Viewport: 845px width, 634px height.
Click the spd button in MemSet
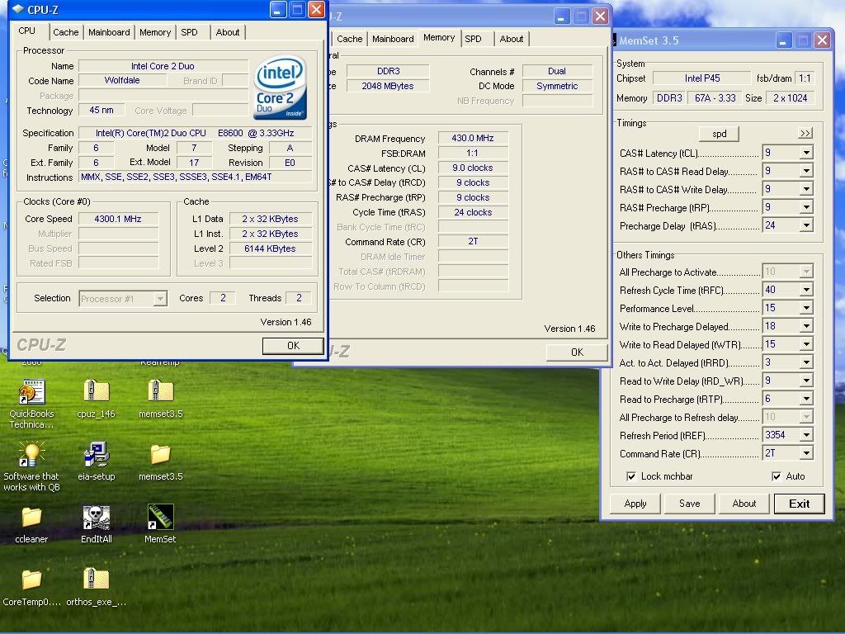pos(719,134)
